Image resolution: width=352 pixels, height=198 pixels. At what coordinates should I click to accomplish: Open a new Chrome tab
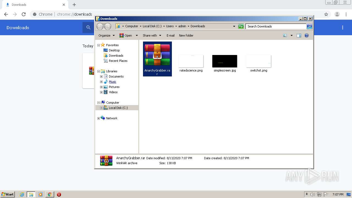(74, 5)
